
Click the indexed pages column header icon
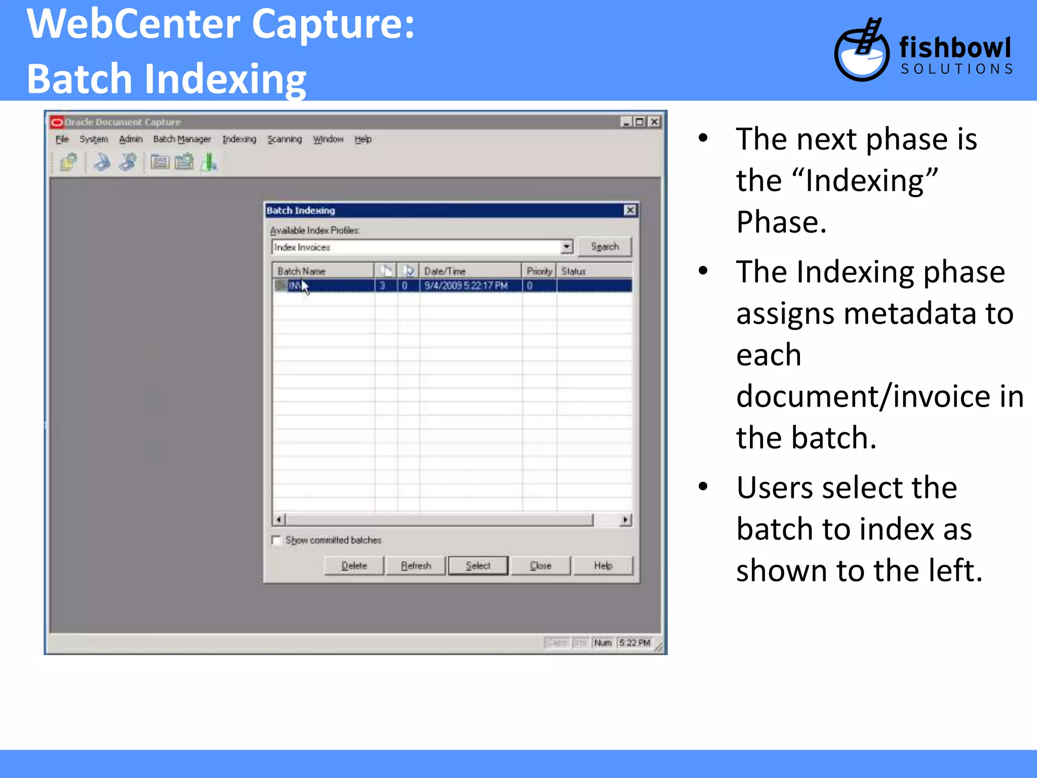click(409, 270)
